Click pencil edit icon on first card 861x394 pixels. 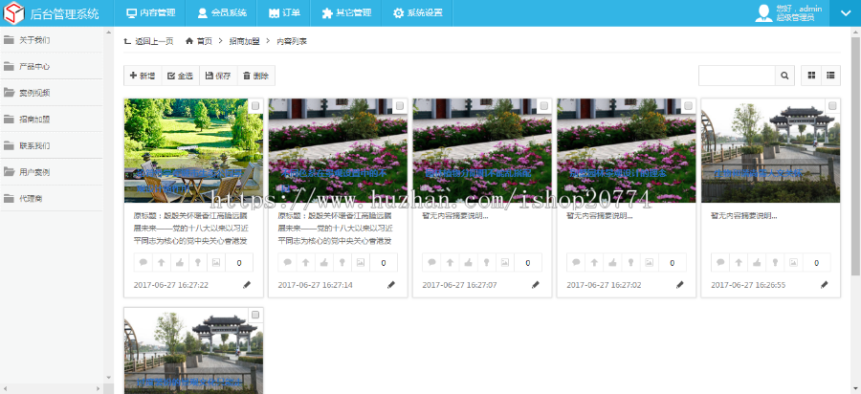coord(247,285)
